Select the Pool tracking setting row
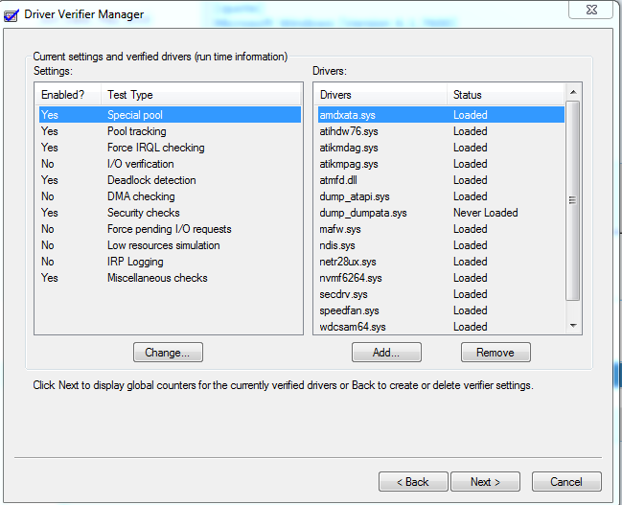This screenshot has height=505, width=622. click(x=170, y=131)
